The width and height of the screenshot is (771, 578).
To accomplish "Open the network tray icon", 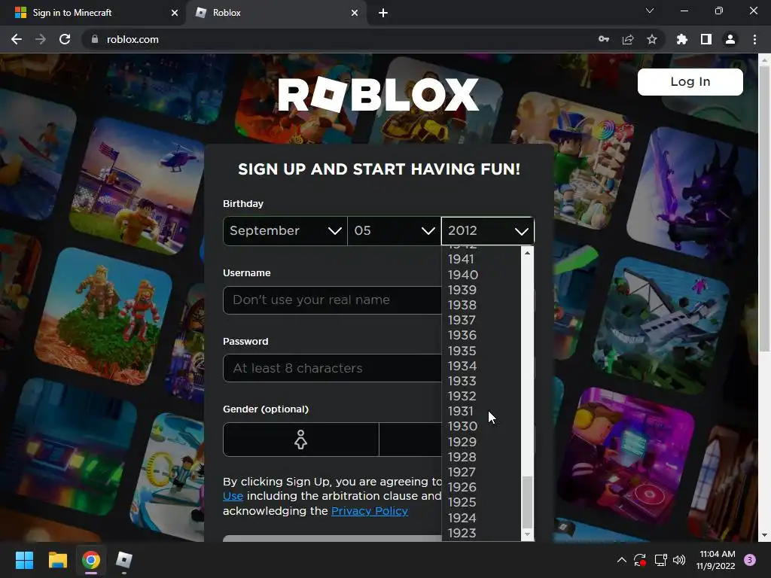I will pos(660,560).
